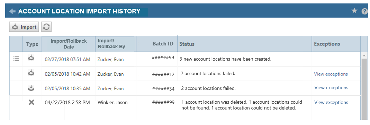Select the Type column header
370x125 pixels.
click(x=32, y=44)
